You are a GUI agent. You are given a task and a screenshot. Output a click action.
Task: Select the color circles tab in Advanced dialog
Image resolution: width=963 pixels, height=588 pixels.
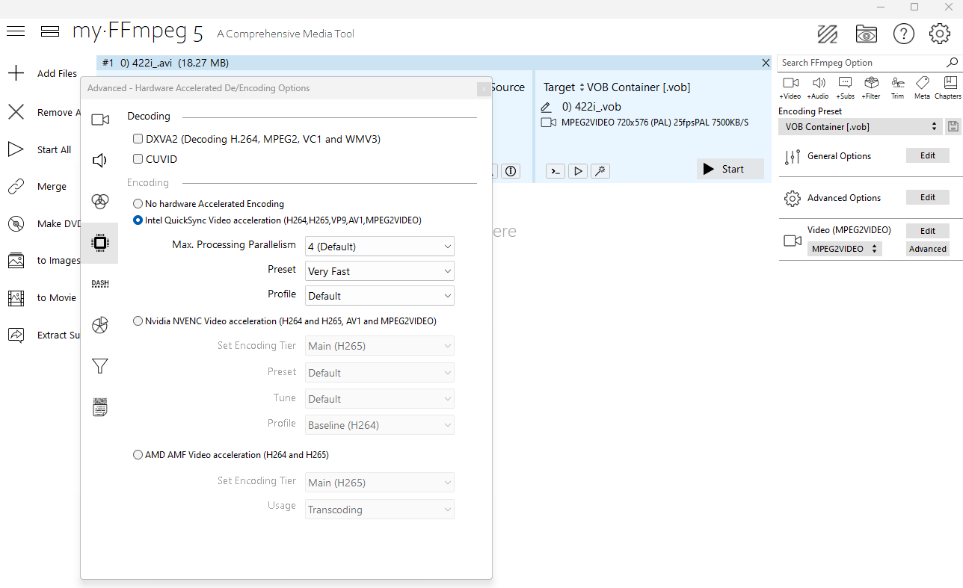[x=100, y=201]
